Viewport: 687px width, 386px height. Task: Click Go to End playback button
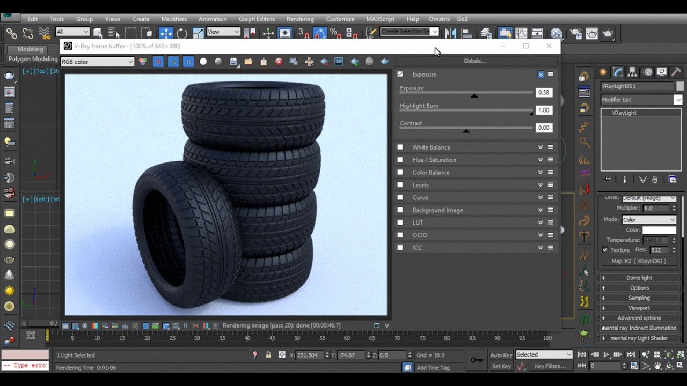click(x=631, y=354)
